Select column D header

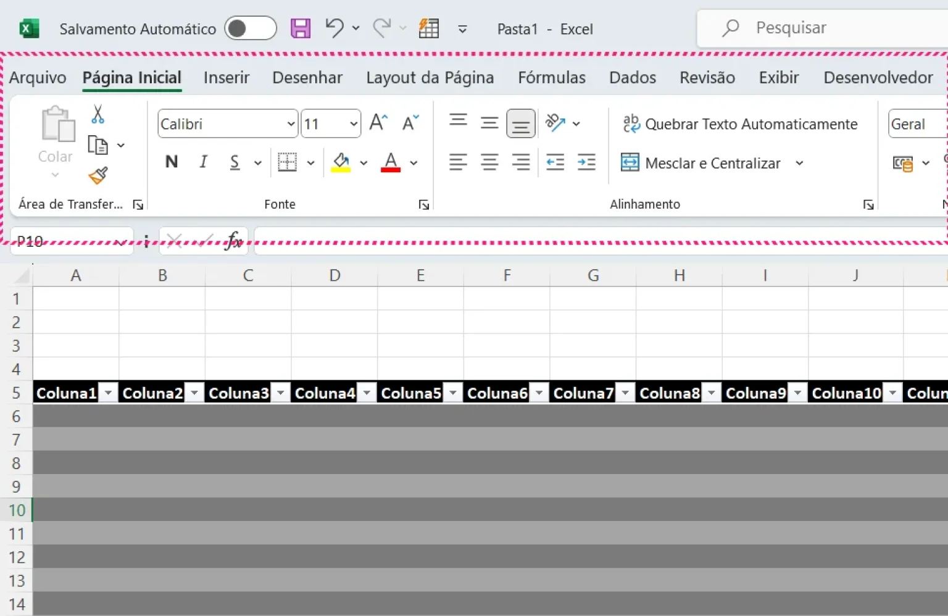coord(335,275)
